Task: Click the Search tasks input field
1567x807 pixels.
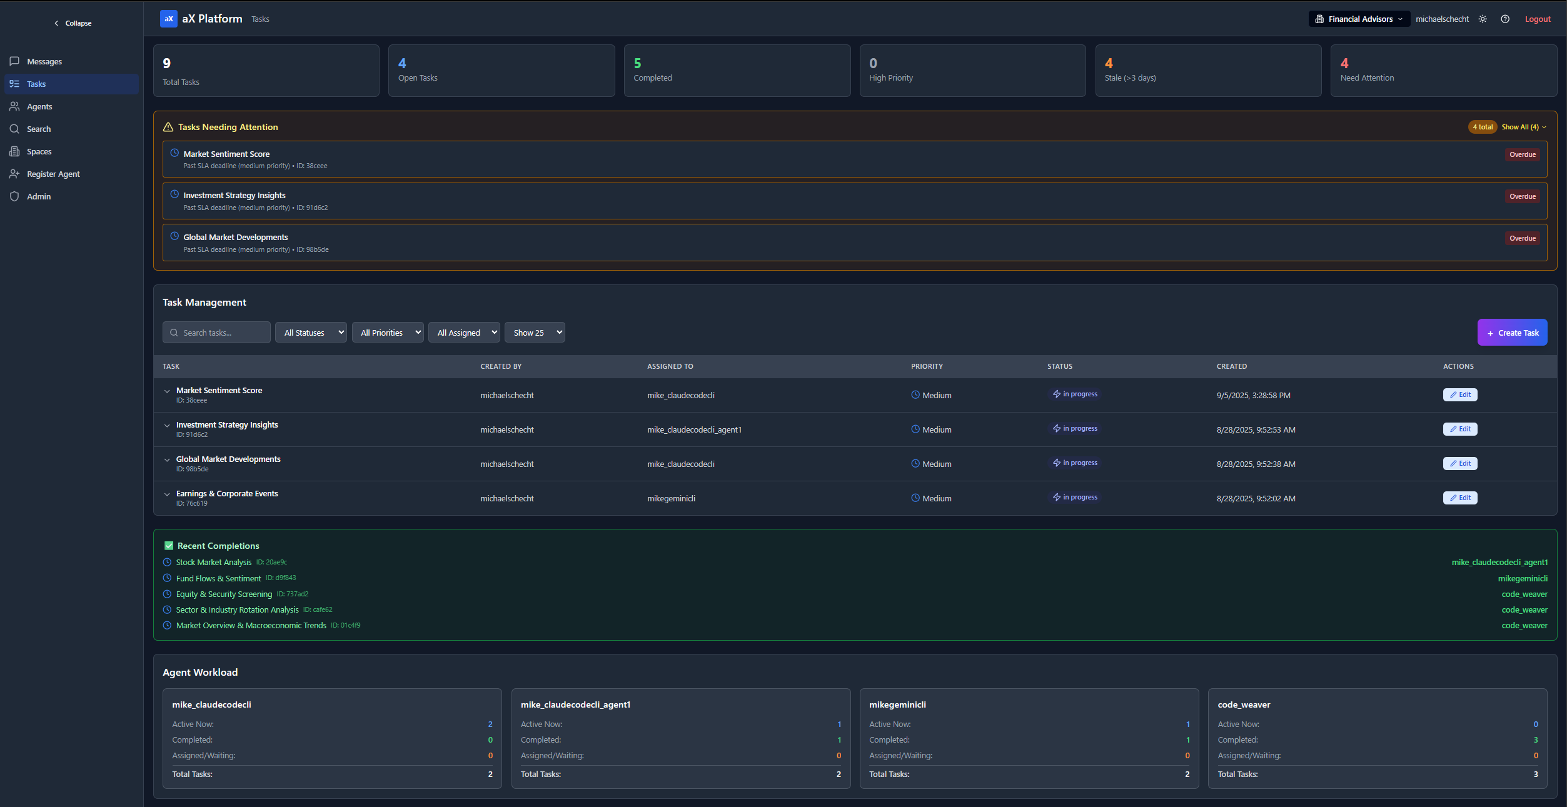Action: [217, 333]
